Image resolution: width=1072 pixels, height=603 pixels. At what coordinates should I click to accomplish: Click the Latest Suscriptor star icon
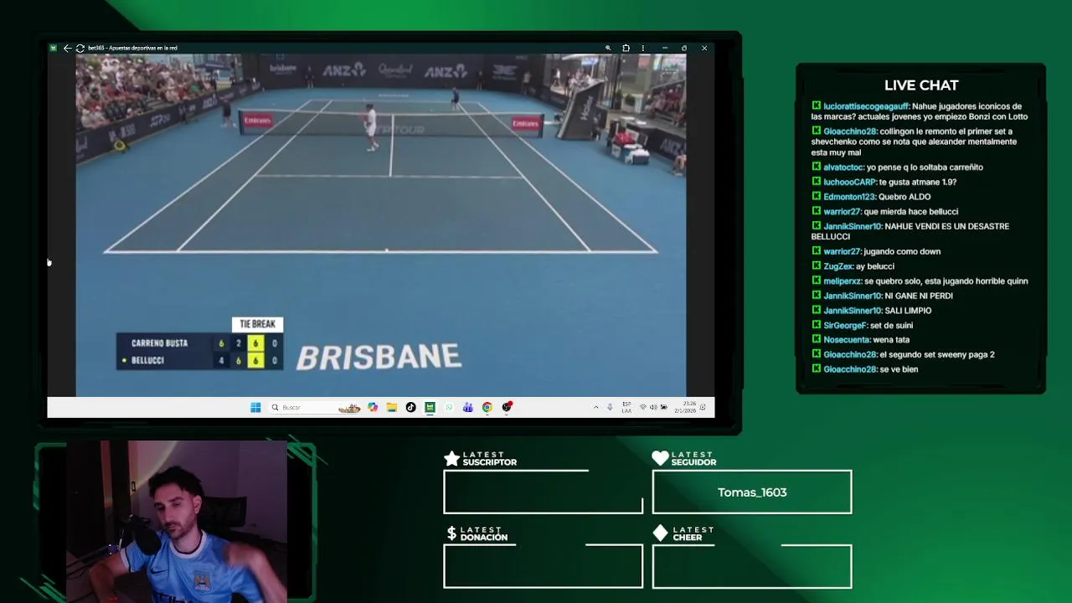451,458
